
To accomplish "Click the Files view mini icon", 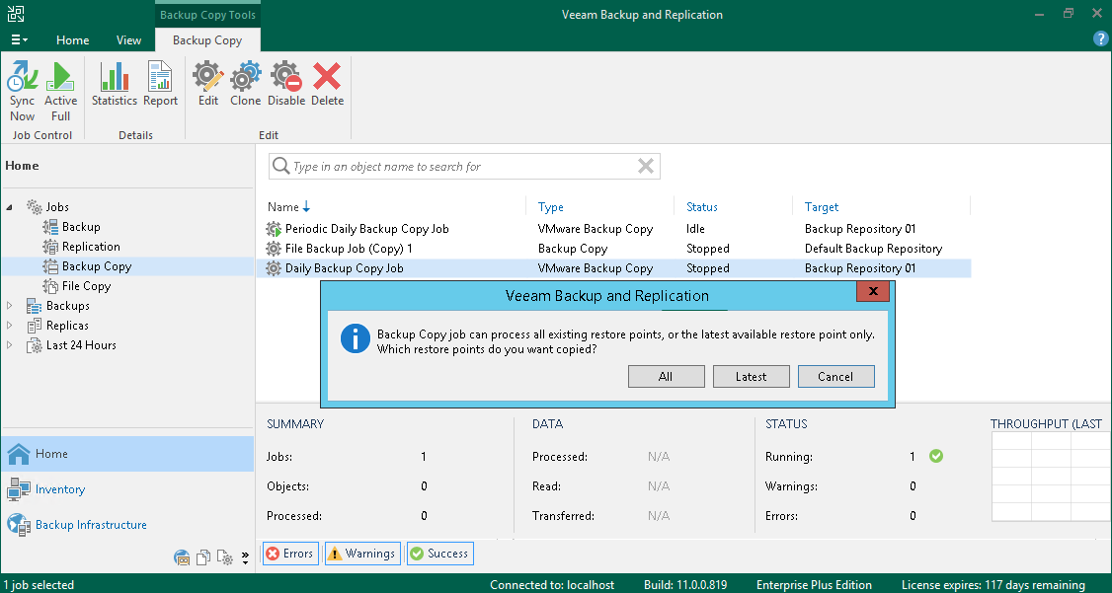I will [x=202, y=557].
